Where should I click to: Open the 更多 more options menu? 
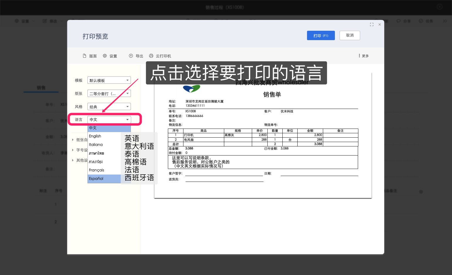(x=364, y=56)
